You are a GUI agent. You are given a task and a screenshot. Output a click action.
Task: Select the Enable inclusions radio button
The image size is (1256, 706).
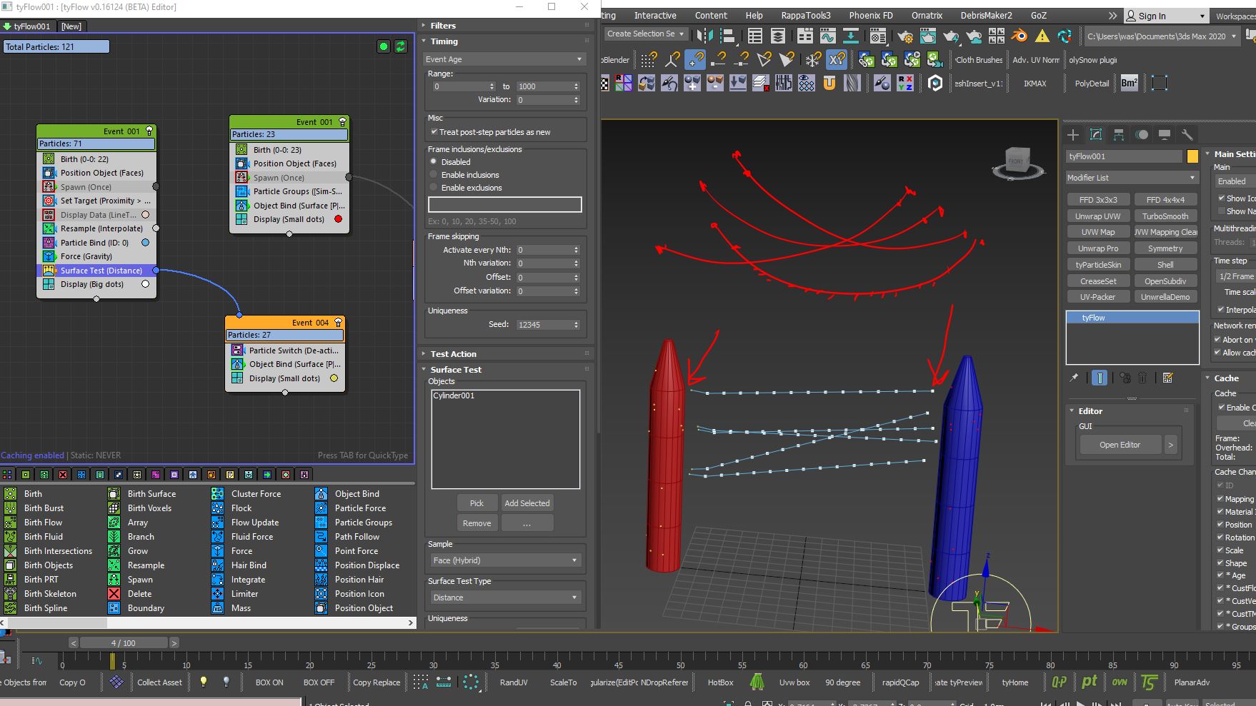pos(434,175)
